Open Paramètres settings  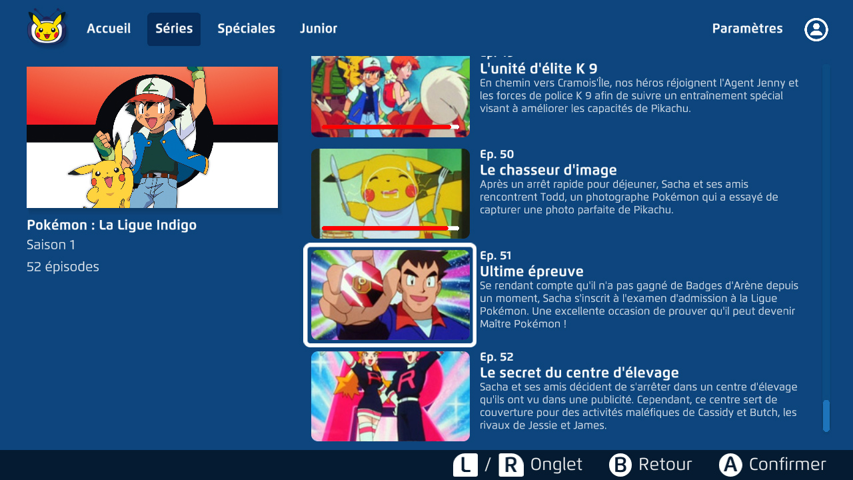[x=747, y=29]
